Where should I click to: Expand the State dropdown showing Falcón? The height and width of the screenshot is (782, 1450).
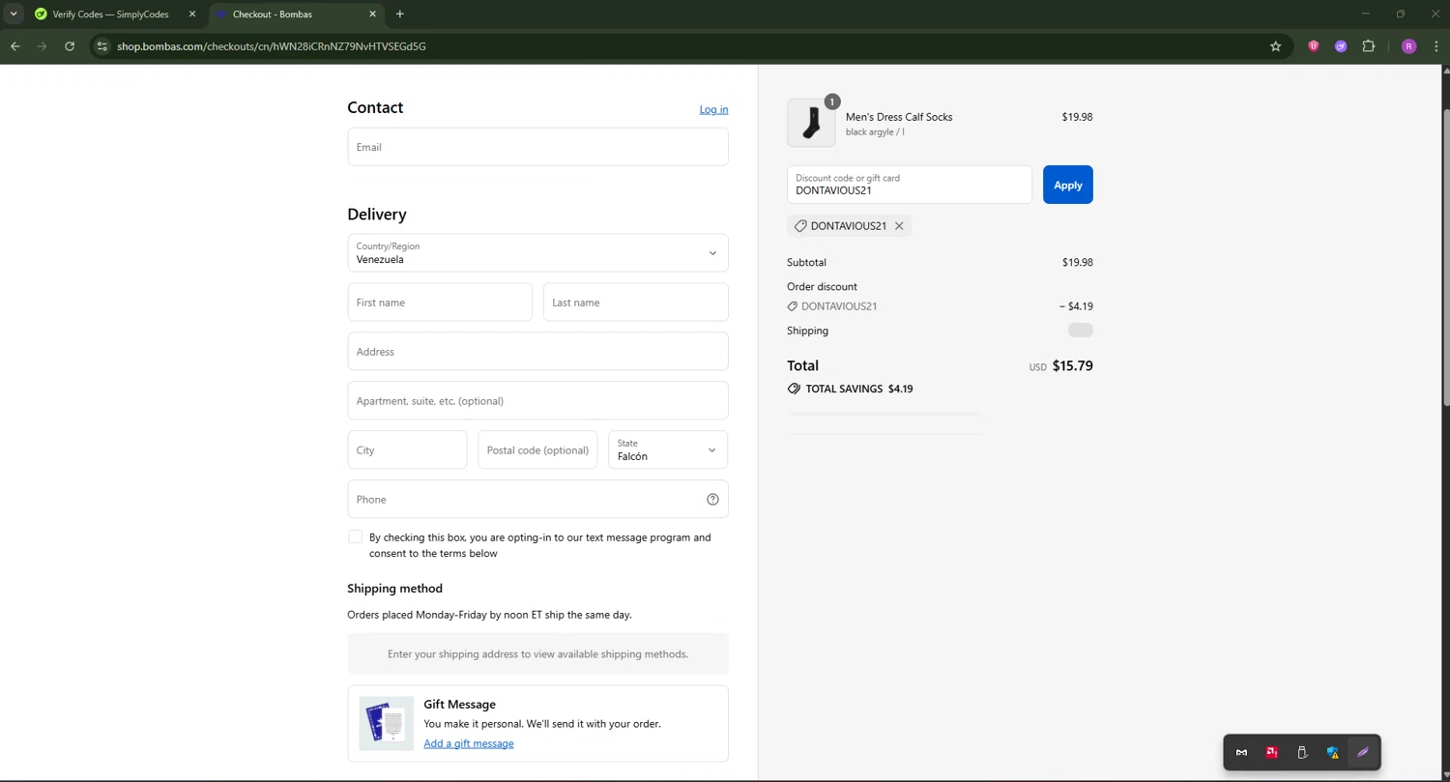tap(667, 450)
